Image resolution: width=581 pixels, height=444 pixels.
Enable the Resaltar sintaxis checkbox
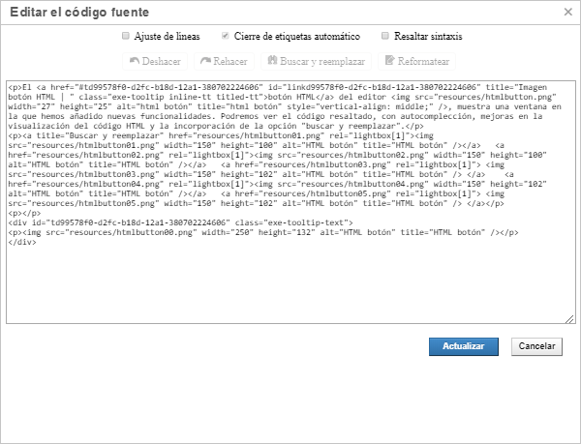pos(385,36)
